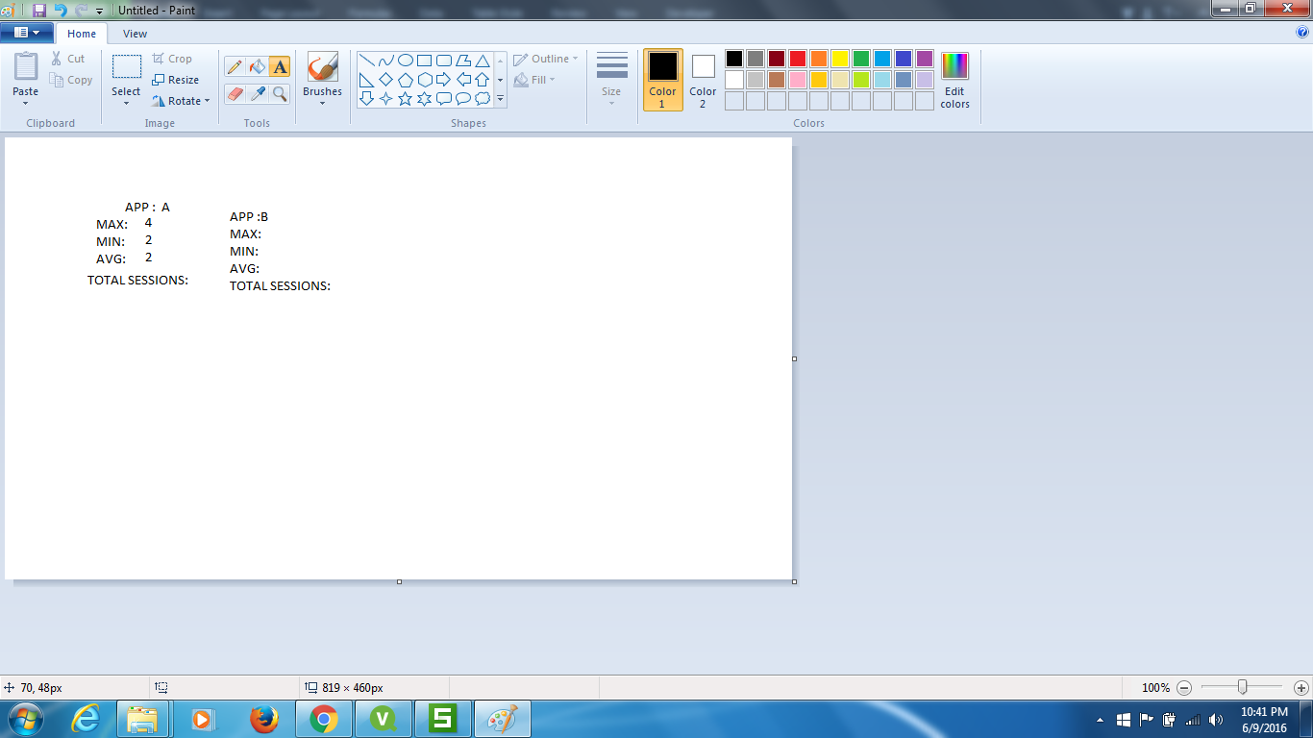Select the Color picker eyedropper tool
The image size is (1313, 738).
pos(257,93)
